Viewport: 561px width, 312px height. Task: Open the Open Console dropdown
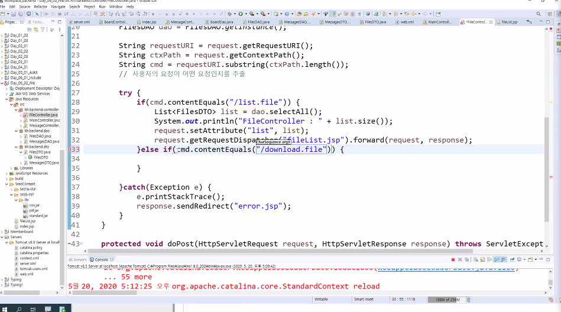point(536,259)
